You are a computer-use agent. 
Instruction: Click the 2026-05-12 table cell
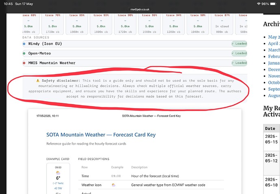click(271, 163)
